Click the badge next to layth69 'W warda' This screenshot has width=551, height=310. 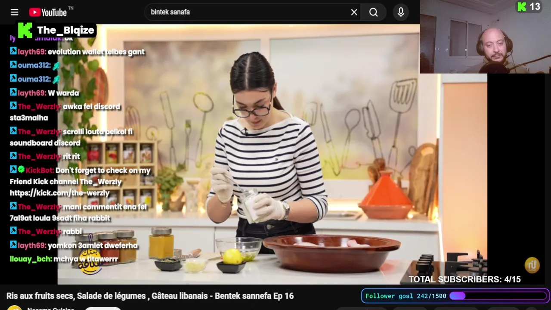point(13,93)
